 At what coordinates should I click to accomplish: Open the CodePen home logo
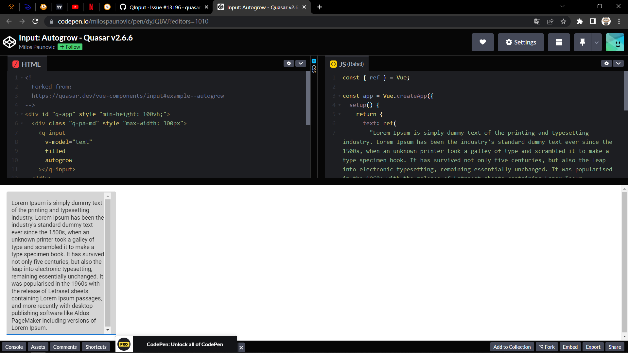(9, 42)
